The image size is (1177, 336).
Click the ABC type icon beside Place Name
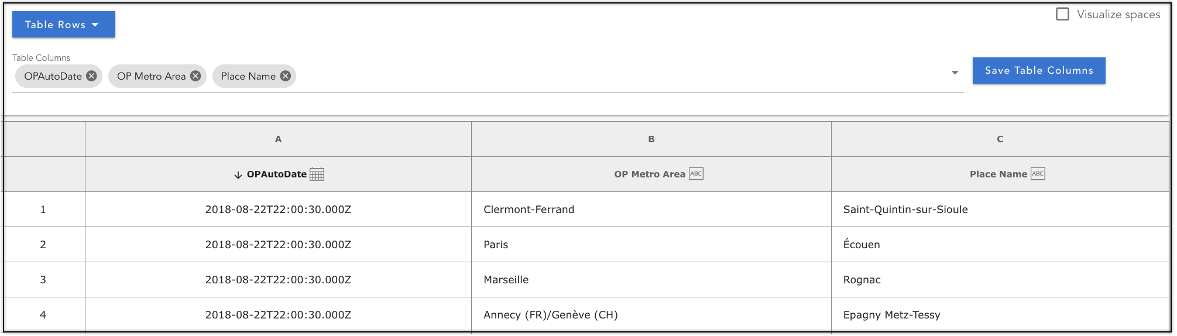(1038, 174)
